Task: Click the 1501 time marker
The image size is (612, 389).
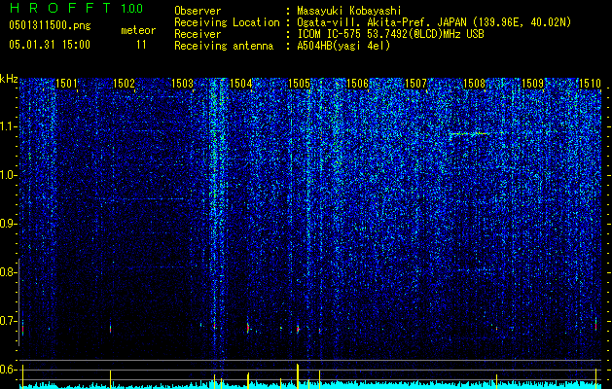Action: pyautogui.click(x=66, y=84)
